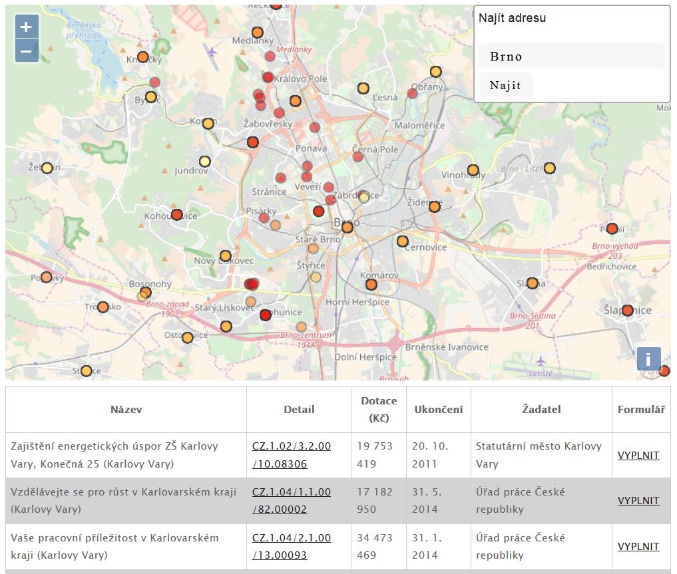Select the orange marker at Nový Lískovec

pos(225,256)
